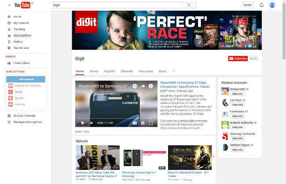The width and height of the screenshot is (286, 184).
Task: Click the Trending flame icon
Action: click(x=9, y=29)
